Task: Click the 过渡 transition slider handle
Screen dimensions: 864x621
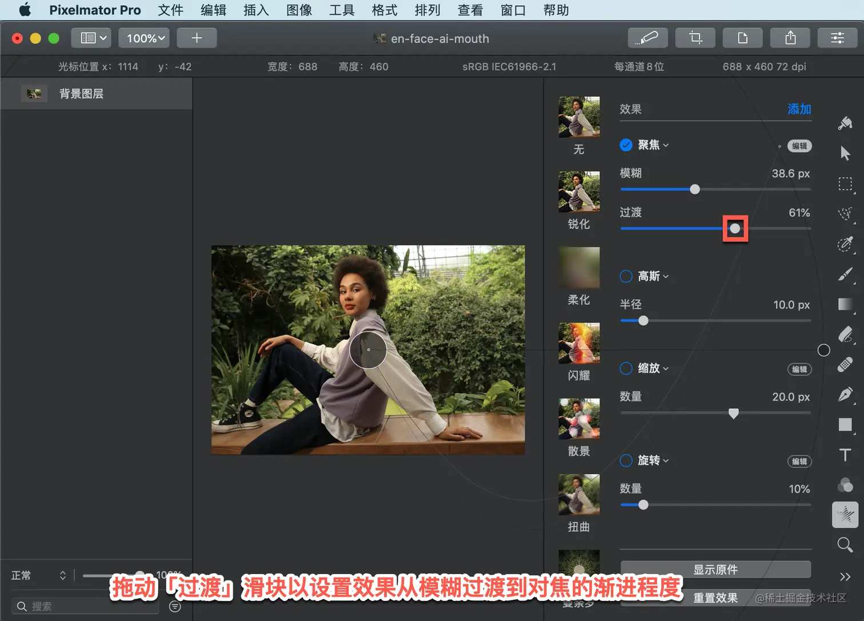Action: point(735,229)
